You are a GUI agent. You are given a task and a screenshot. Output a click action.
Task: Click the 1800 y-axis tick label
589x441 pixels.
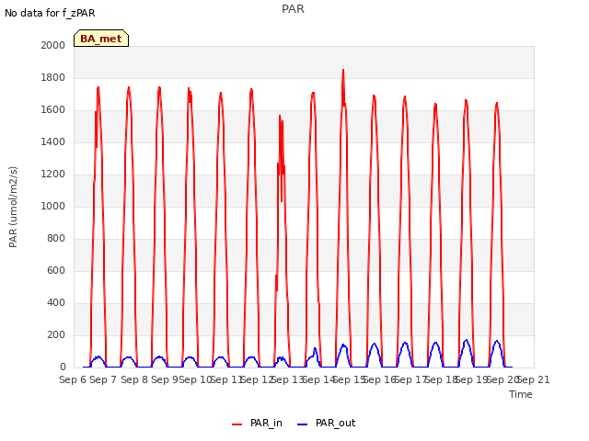point(53,77)
